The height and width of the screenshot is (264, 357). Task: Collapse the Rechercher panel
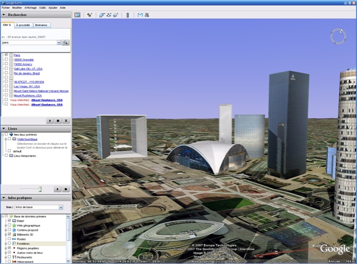(4, 15)
